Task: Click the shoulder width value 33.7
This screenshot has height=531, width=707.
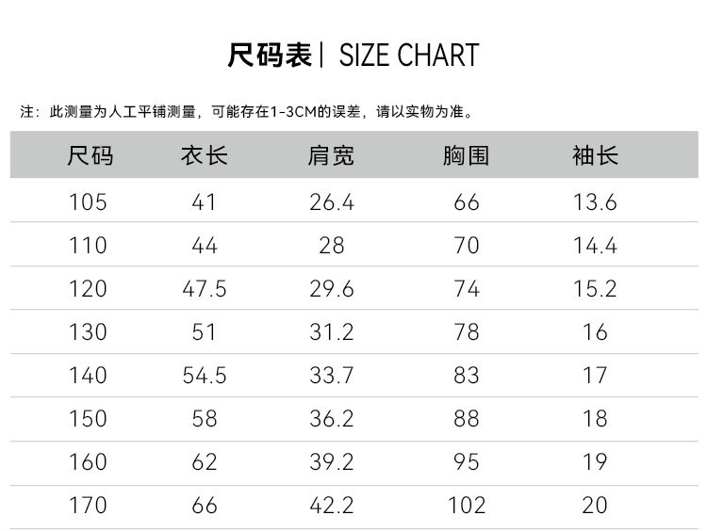Action: click(332, 376)
